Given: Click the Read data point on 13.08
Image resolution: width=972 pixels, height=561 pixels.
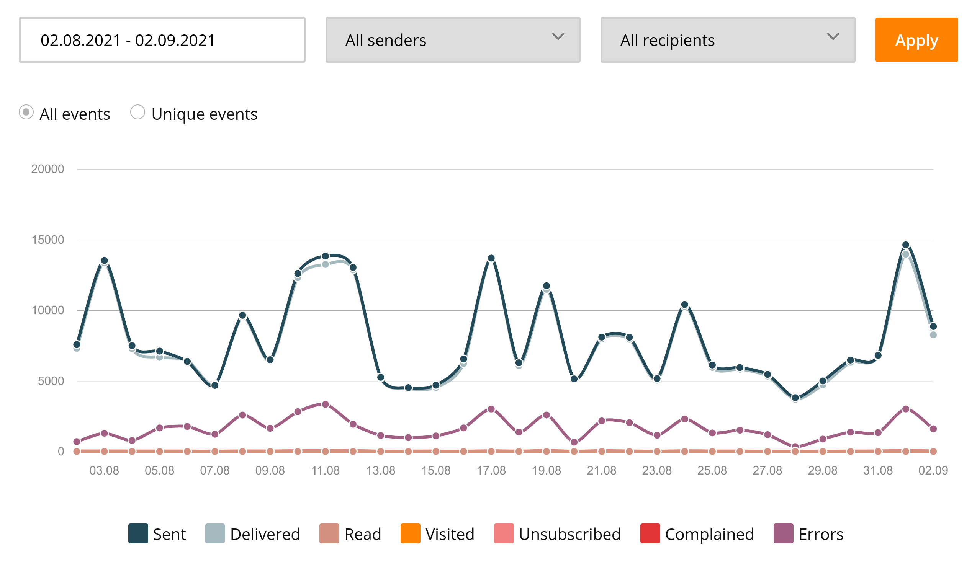Looking at the screenshot, I should [381, 451].
